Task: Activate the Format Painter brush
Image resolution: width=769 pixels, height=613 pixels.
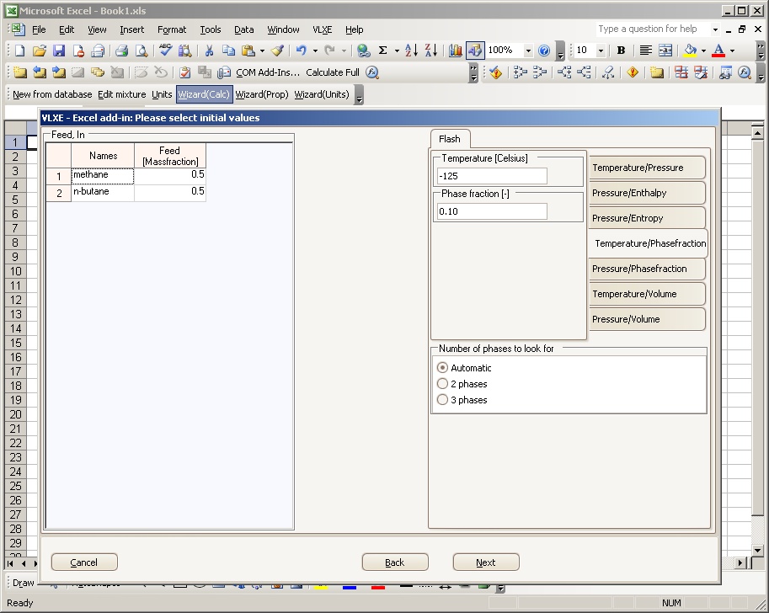Action: pyautogui.click(x=278, y=50)
